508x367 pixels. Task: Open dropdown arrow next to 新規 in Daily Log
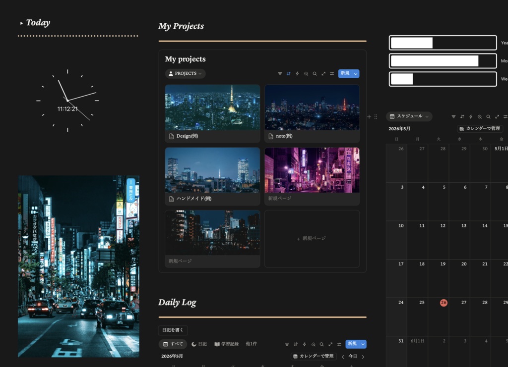(x=363, y=344)
